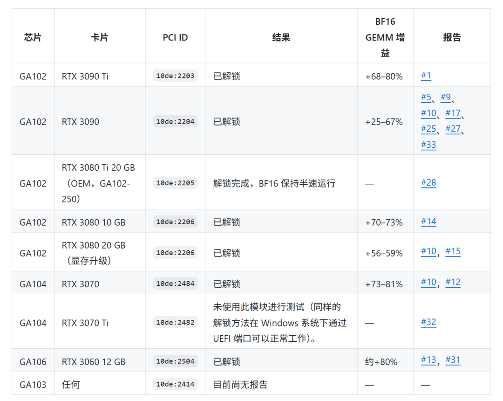Viewport: 503px width, 401px height.
Task: Open report link #14
Action: (x=428, y=221)
